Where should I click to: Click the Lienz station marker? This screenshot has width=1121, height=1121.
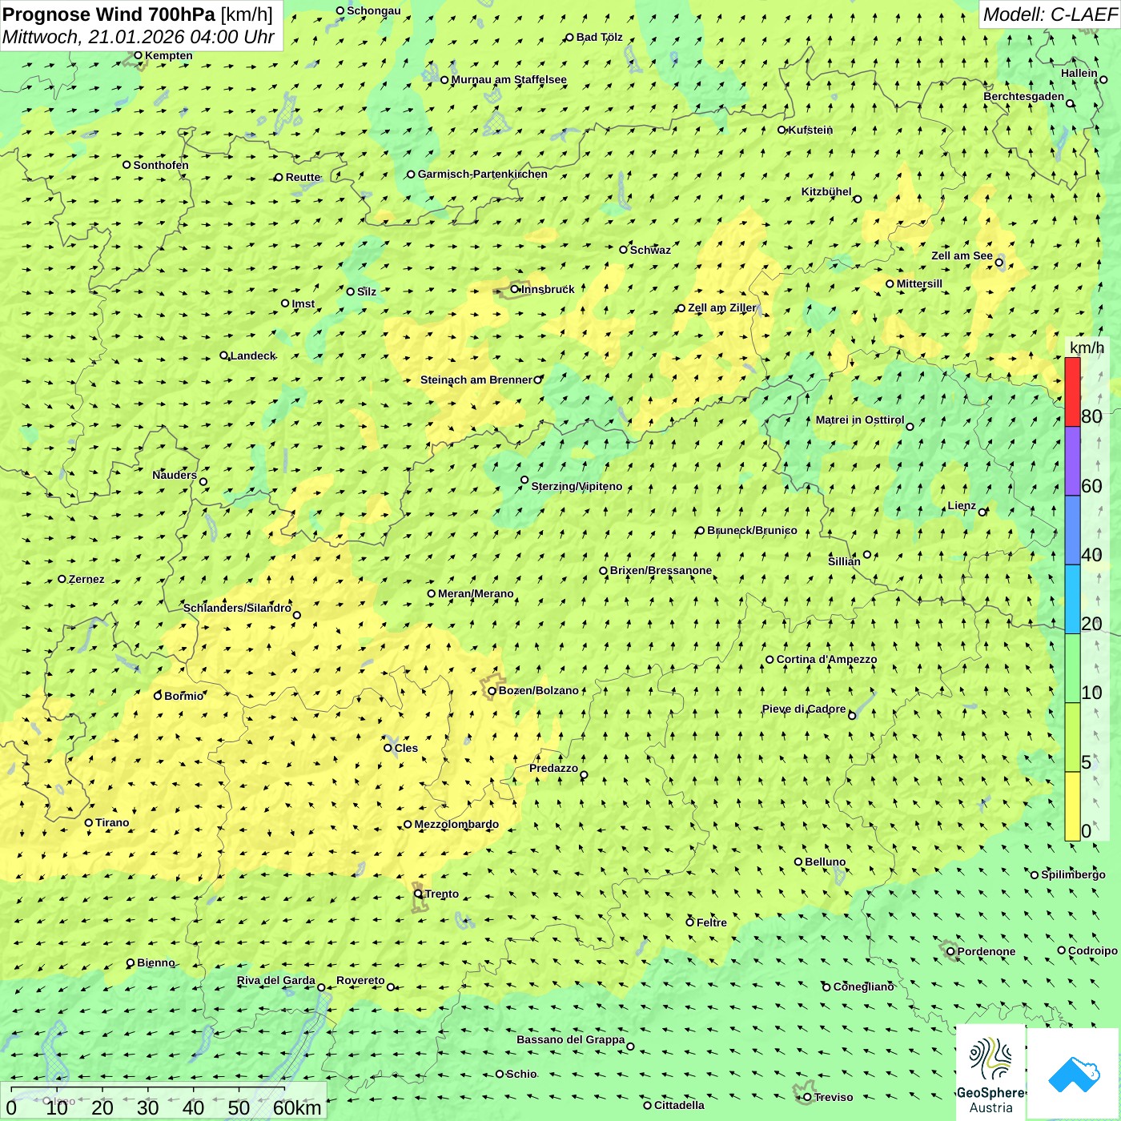pos(982,512)
